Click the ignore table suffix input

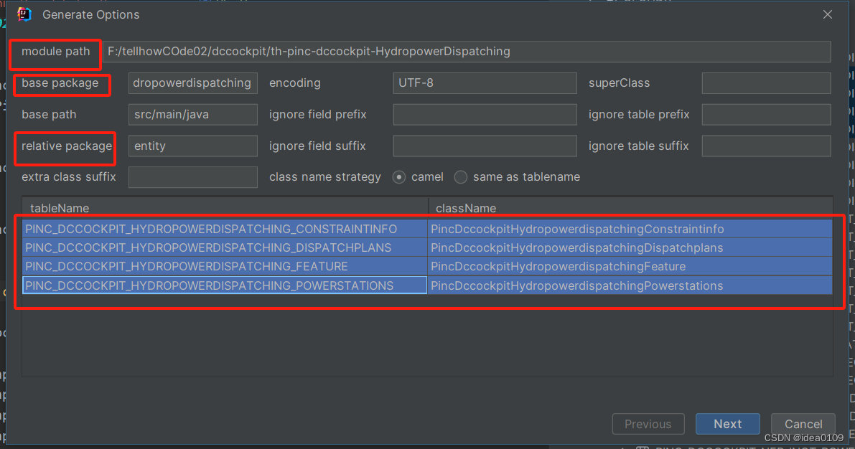coord(766,146)
